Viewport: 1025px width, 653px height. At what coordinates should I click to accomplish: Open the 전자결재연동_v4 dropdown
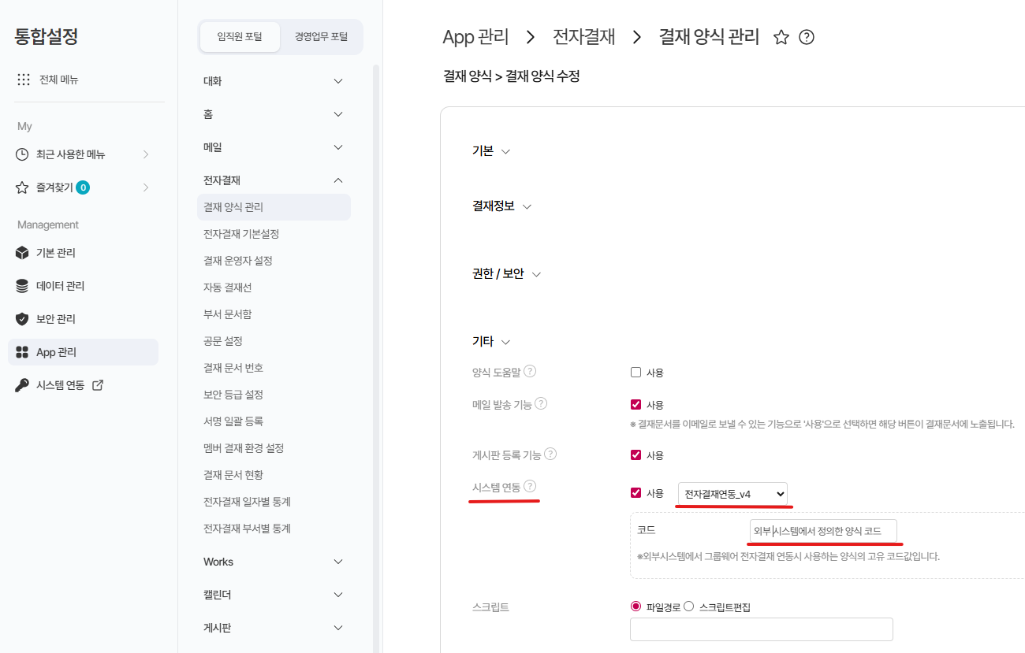click(x=732, y=494)
